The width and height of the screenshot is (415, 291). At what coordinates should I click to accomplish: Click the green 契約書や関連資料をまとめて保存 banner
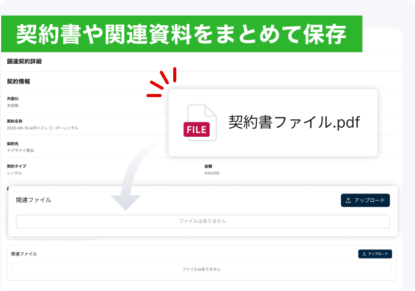tap(181, 34)
